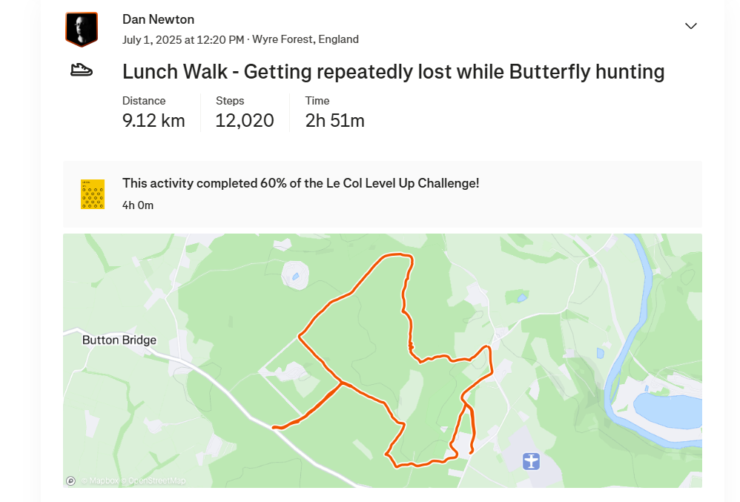Open Dan Newton's profile avatar

click(x=82, y=29)
